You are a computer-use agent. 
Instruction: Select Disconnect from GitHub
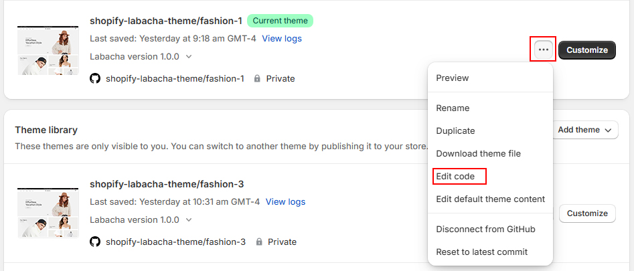[x=490, y=230]
